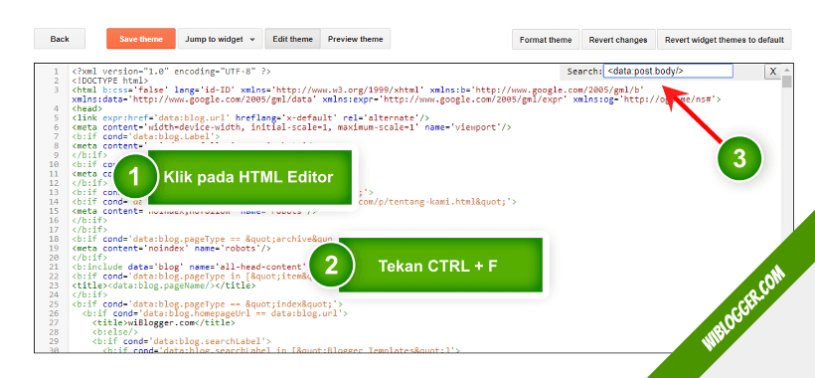Image resolution: width=815 pixels, height=378 pixels.
Task: Click the data:blog.Label condition line
Action: [x=146, y=136]
